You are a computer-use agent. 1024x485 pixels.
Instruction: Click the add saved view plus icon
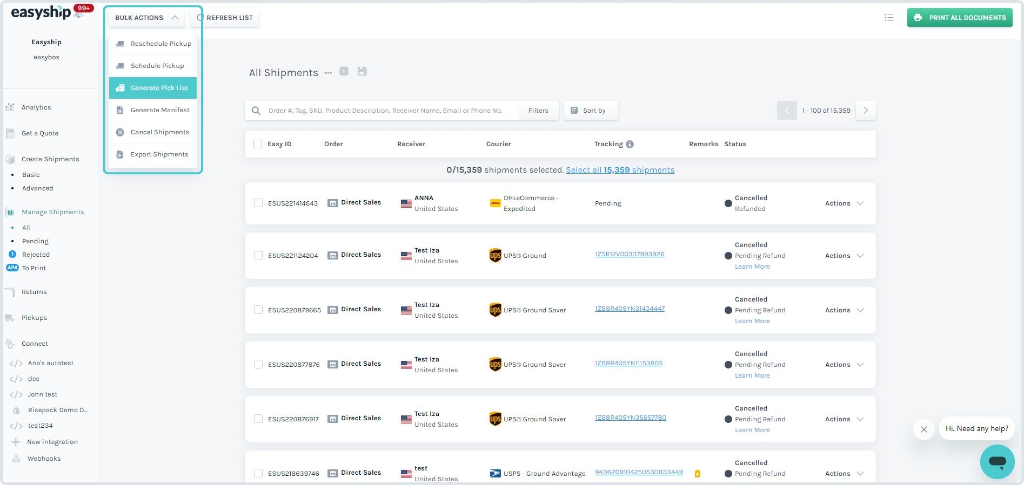coord(344,71)
